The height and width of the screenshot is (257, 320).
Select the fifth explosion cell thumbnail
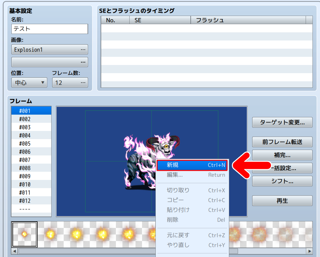(129, 234)
